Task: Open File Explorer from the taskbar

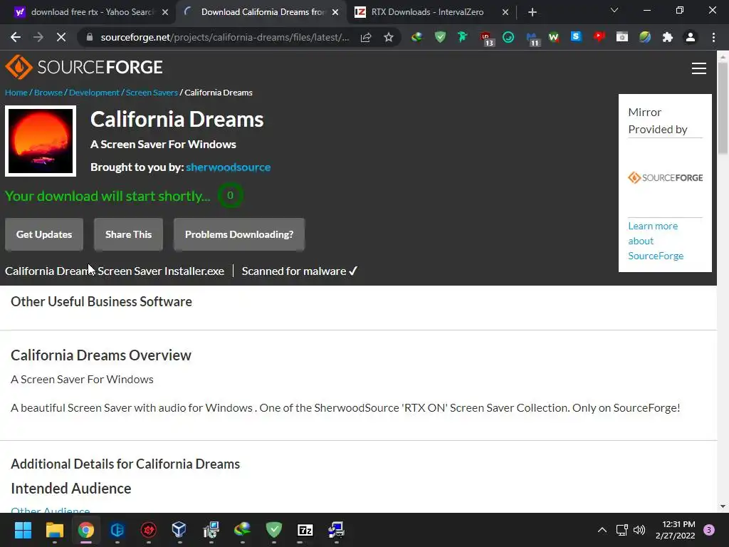Action: (x=54, y=530)
